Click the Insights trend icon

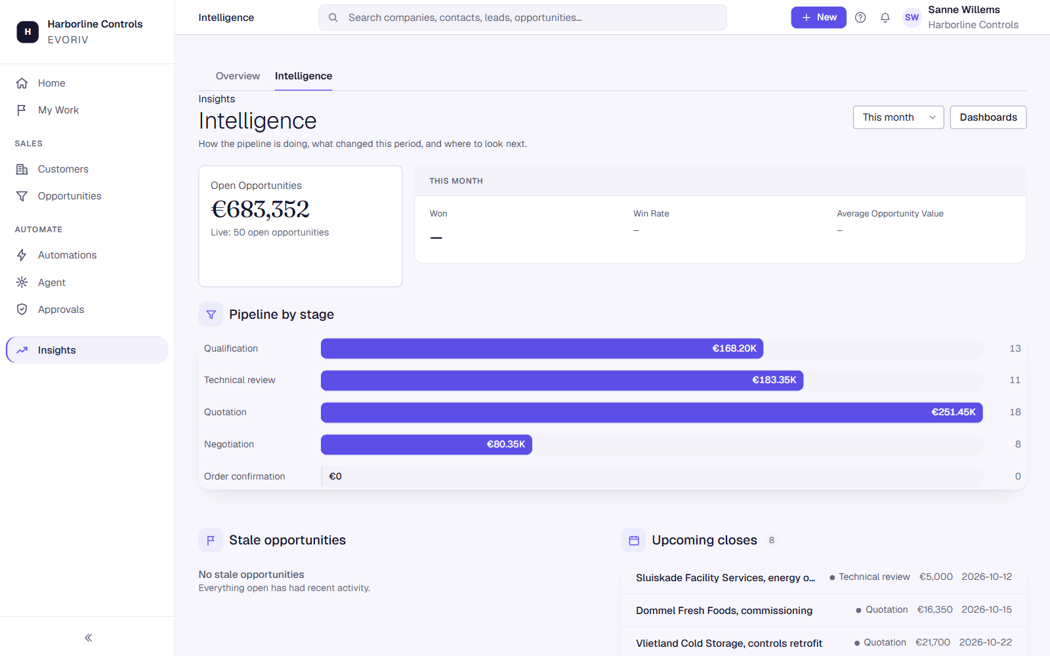[22, 350]
